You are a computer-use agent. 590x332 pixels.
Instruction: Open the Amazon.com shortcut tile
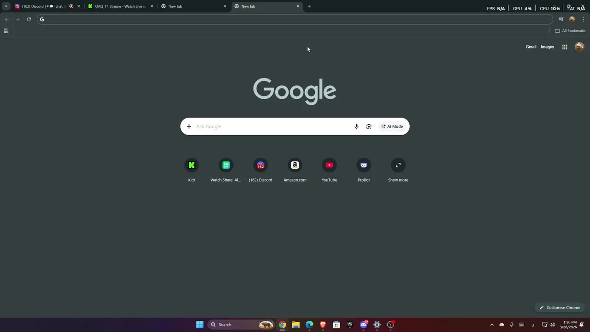click(x=295, y=170)
